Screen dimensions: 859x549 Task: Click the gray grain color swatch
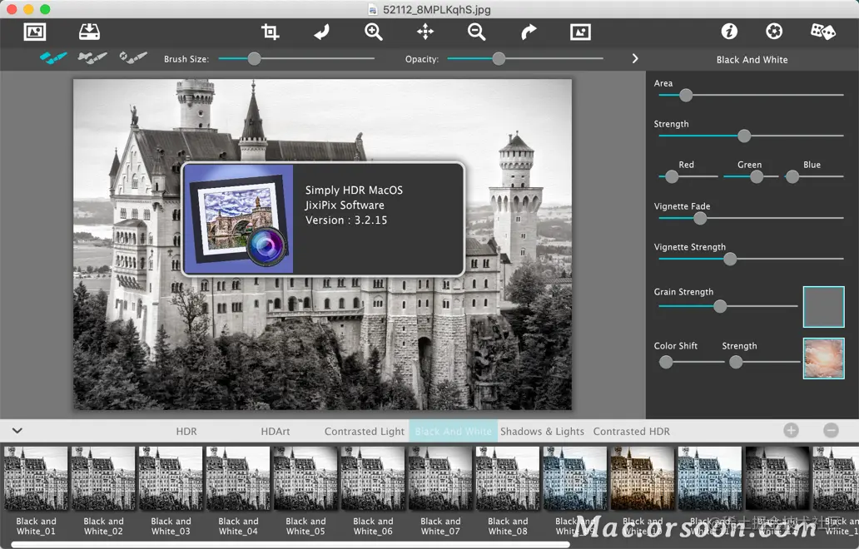coord(823,306)
